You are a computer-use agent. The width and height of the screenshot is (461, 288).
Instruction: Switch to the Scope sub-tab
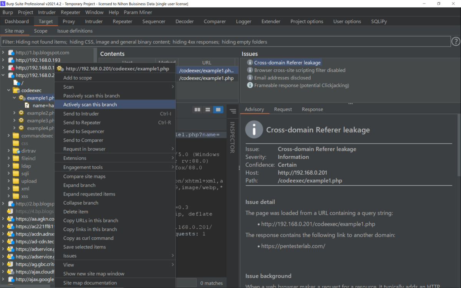(x=41, y=31)
